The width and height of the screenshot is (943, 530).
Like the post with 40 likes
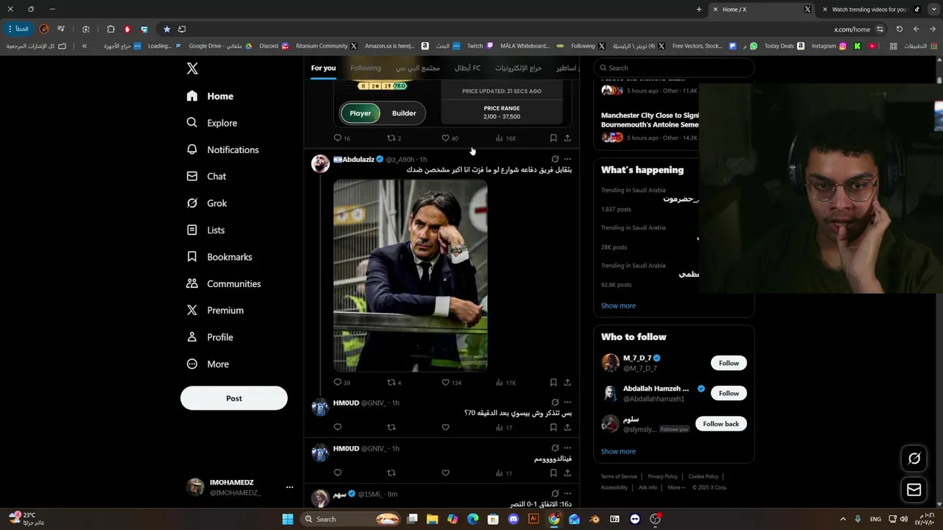tap(449, 138)
